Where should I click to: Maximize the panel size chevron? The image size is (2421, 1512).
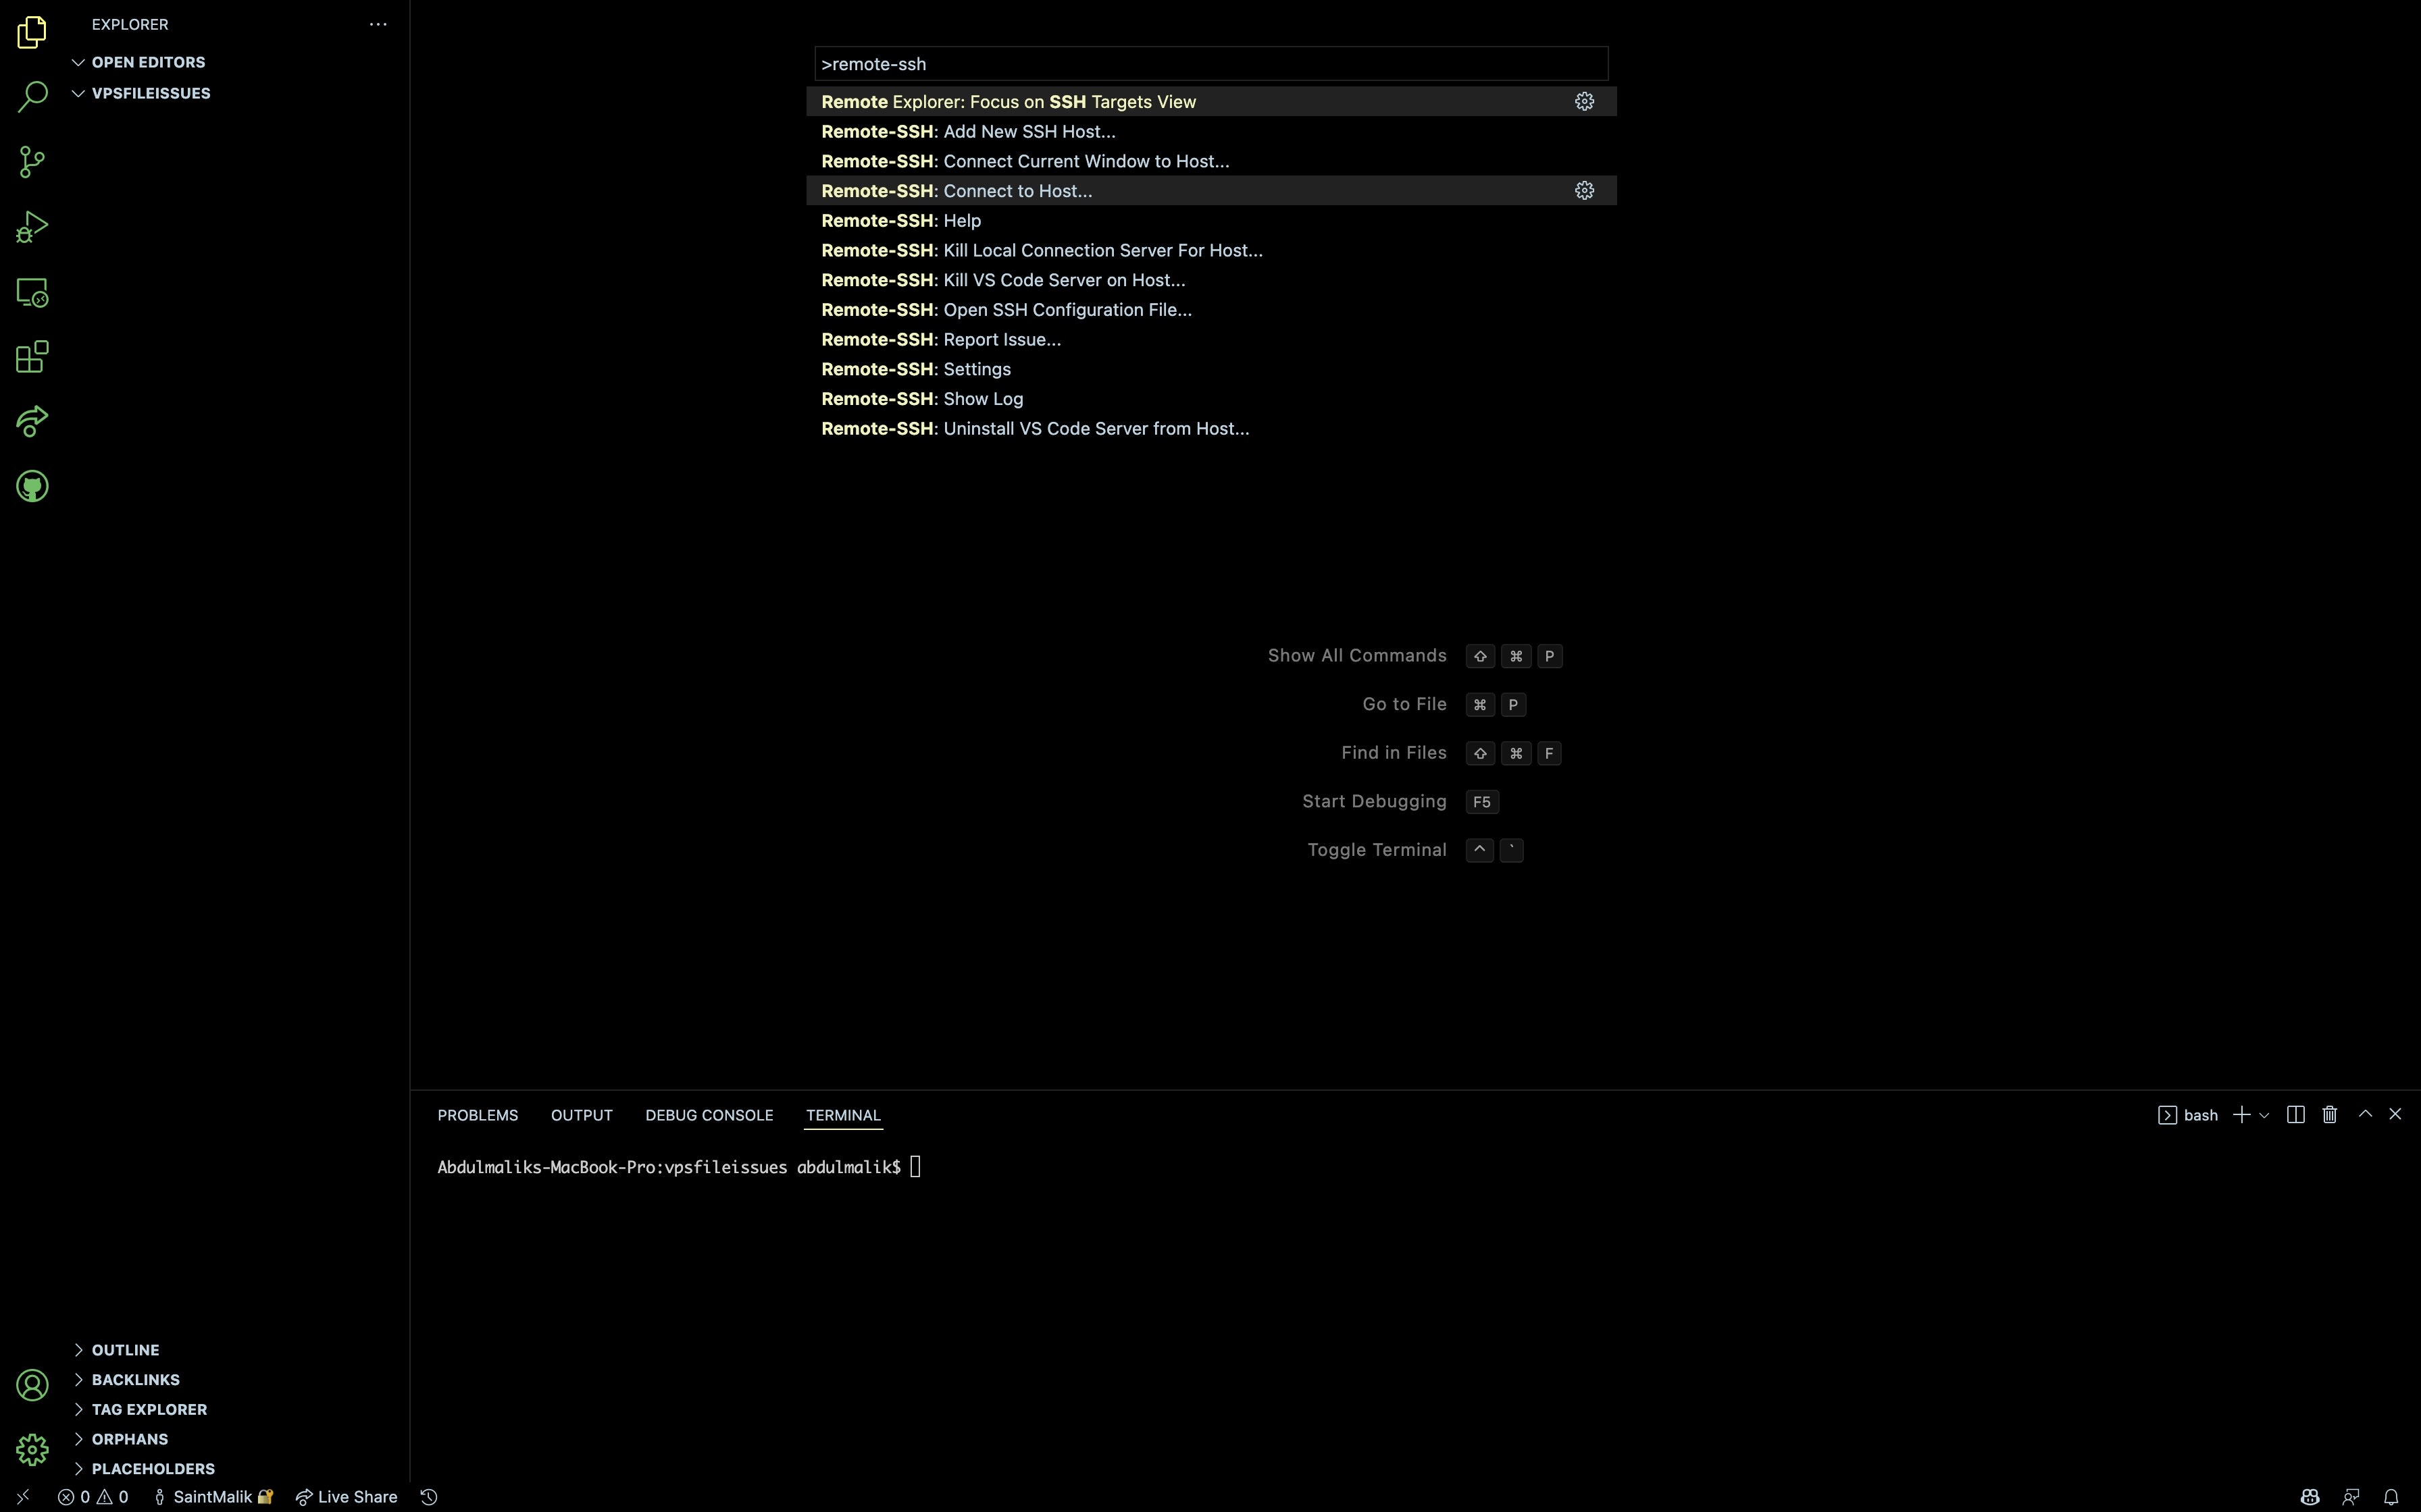click(2365, 1114)
